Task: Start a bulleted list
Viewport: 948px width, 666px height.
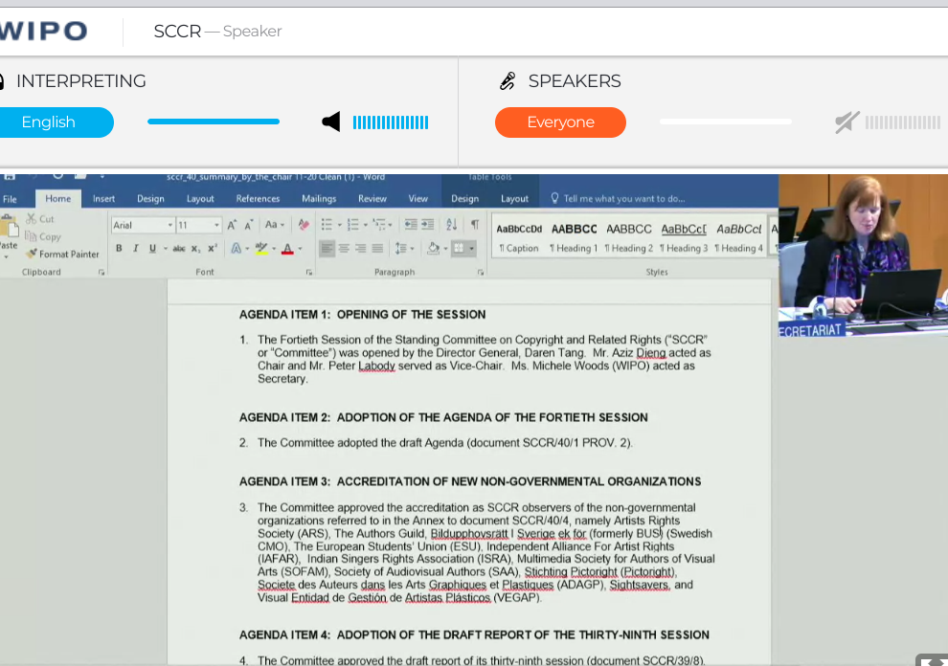Action: tap(327, 226)
